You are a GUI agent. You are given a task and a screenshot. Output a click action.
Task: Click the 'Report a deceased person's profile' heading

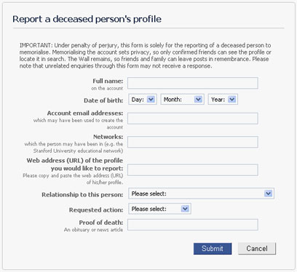tap(87, 19)
